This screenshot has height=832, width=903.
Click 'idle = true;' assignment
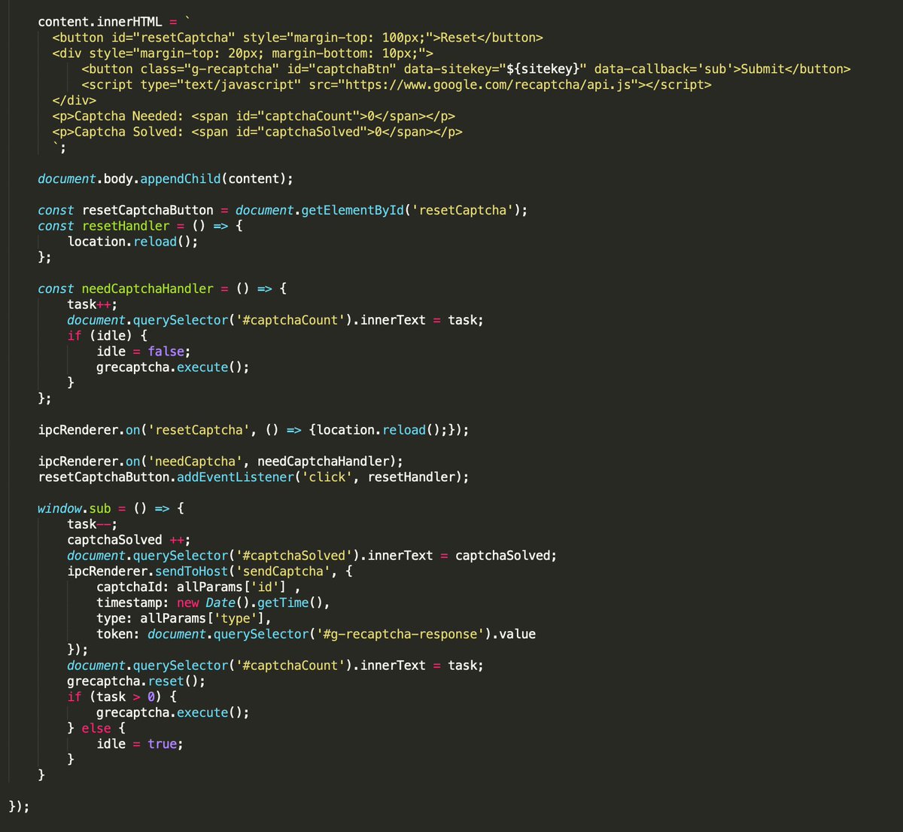tap(140, 744)
